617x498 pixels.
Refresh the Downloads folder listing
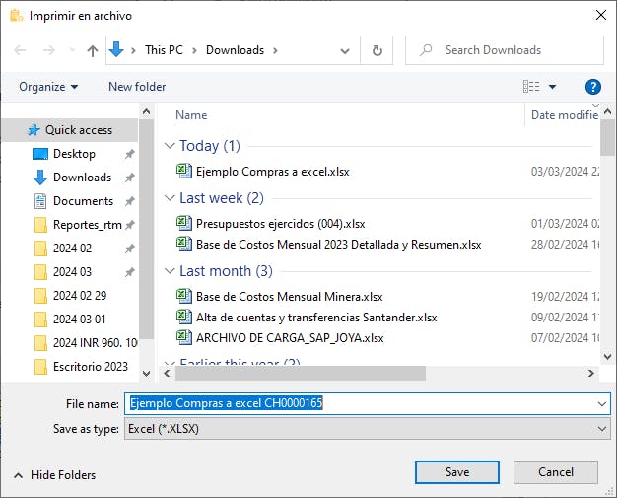(377, 50)
